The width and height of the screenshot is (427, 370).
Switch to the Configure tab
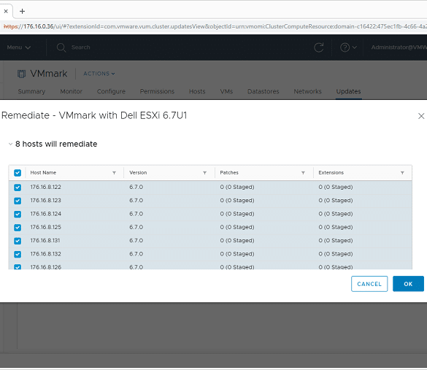click(111, 91)
